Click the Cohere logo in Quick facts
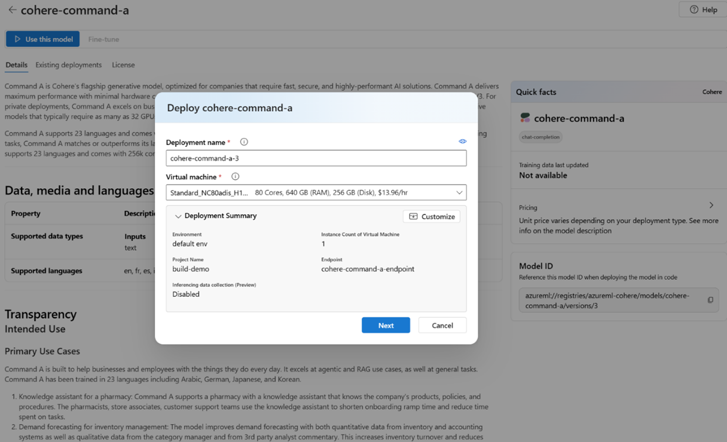The width and height of the screenshot is (727, 442). click(x=525, y=118)
